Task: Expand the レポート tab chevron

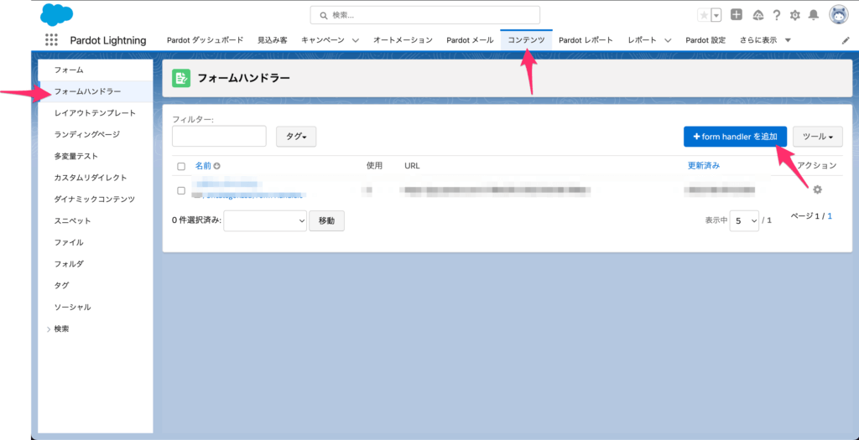Action: pos(667,40)
